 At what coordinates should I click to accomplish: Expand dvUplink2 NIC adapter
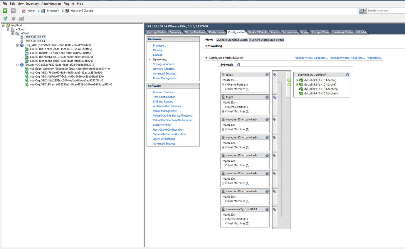click(x=297, y=85)
